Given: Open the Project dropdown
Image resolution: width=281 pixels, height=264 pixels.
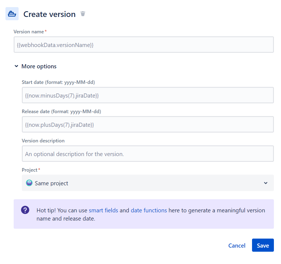Looking at the screenshot, I should [x=148, y=183].
